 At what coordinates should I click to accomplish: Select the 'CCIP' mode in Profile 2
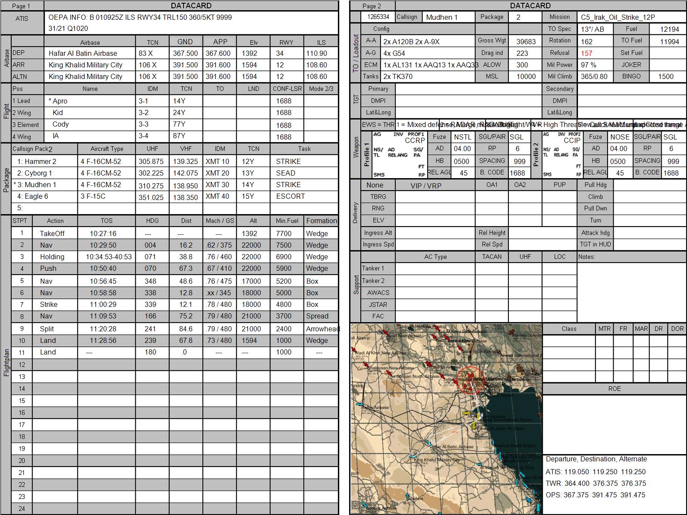(572, 140)
